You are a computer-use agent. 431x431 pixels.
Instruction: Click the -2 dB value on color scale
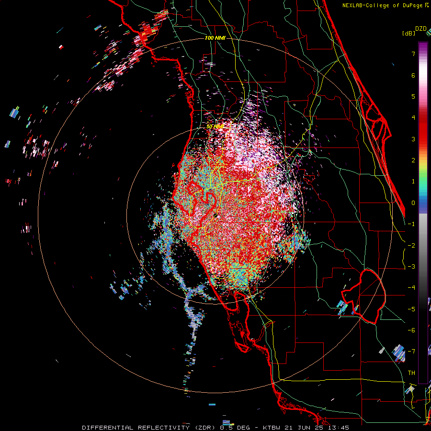[x=411, y=246]
